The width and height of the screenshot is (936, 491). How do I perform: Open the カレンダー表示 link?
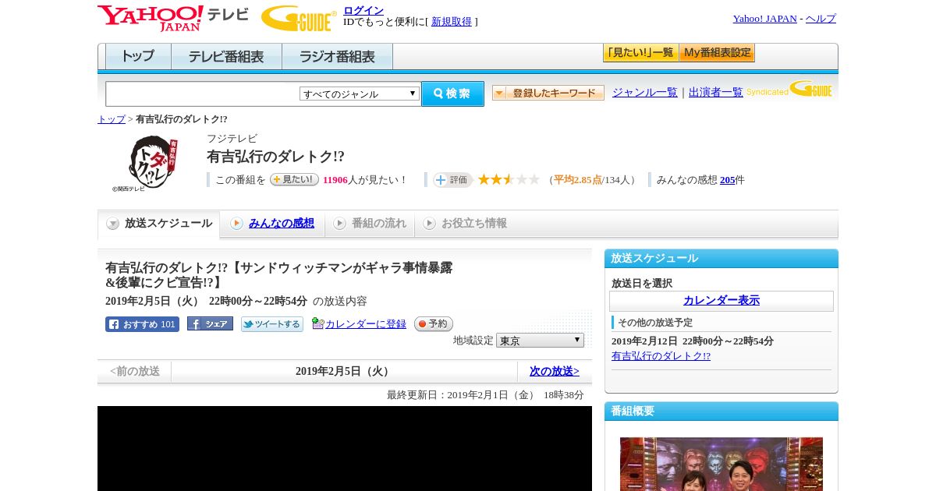721,301
